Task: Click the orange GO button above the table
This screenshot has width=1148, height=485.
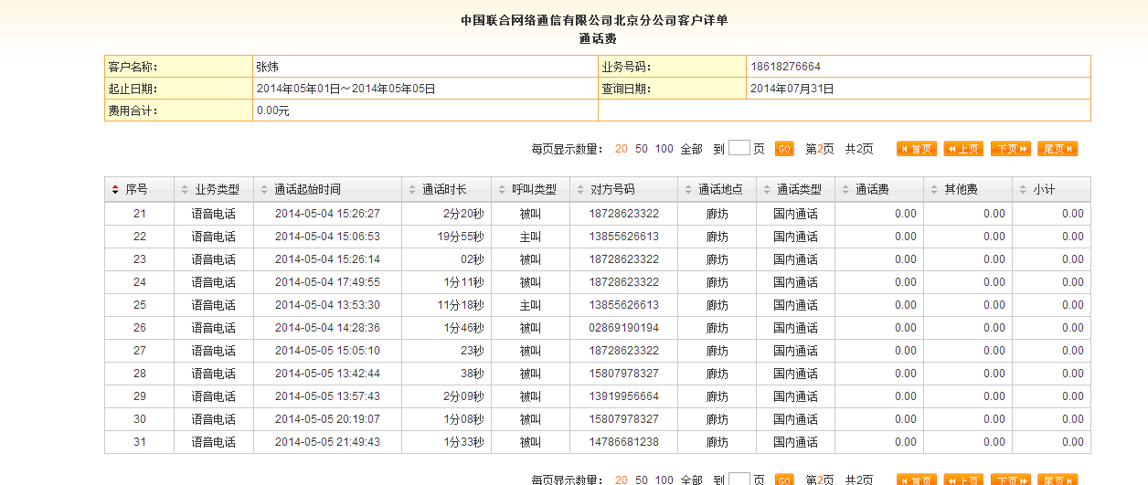Action: point(783,149)
